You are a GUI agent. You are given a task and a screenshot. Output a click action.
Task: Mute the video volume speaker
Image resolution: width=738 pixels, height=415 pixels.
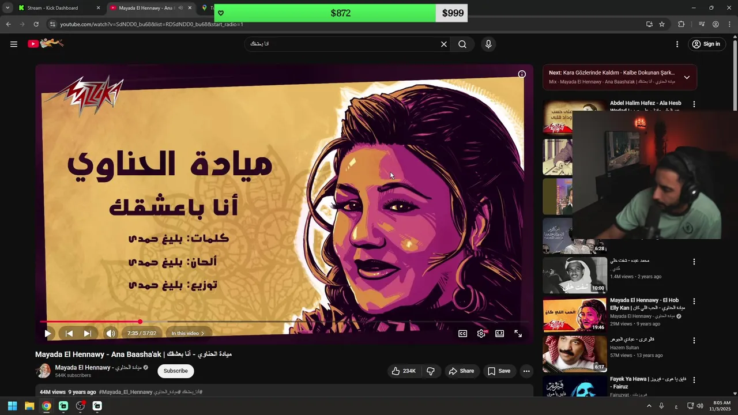111,333
